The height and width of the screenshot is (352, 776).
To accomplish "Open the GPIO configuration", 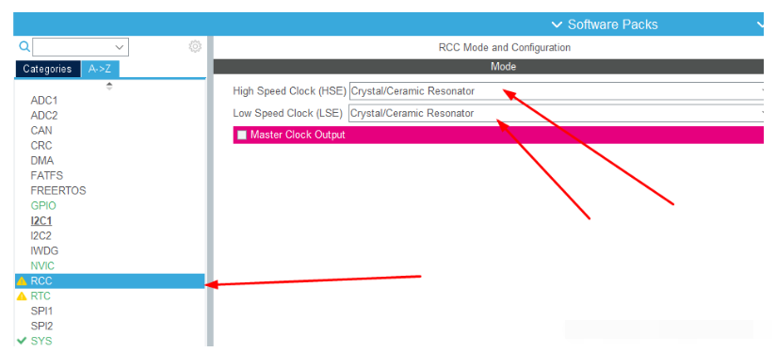I will 43,206.
